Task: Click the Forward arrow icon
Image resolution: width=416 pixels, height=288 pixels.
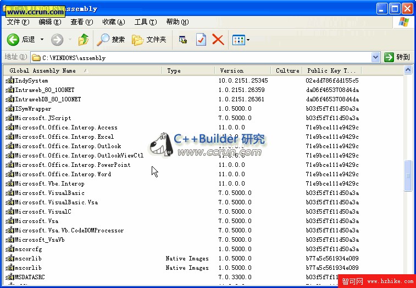Action: (57, 40)
